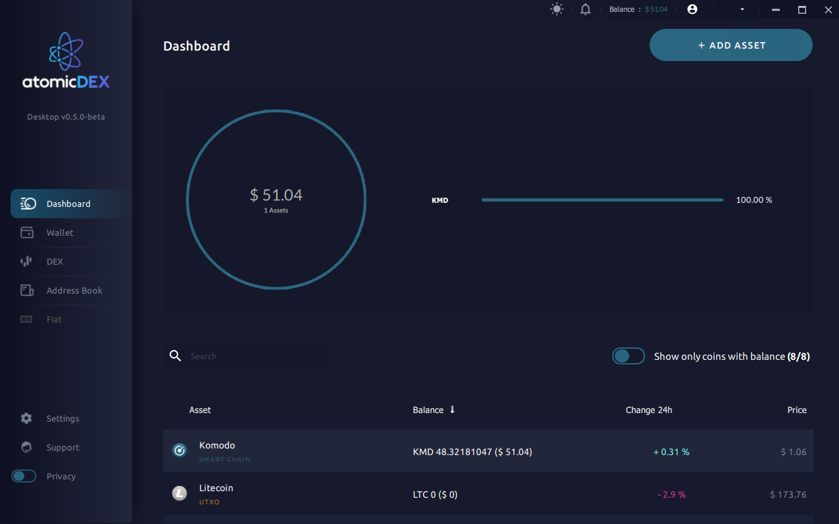The width and height of the screenshot is (839, 524).
Task: Switch theme using the sun icon
Action: (x=556, y=9)
